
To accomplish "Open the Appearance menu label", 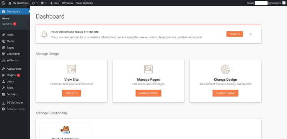I will tap(14, 69).
